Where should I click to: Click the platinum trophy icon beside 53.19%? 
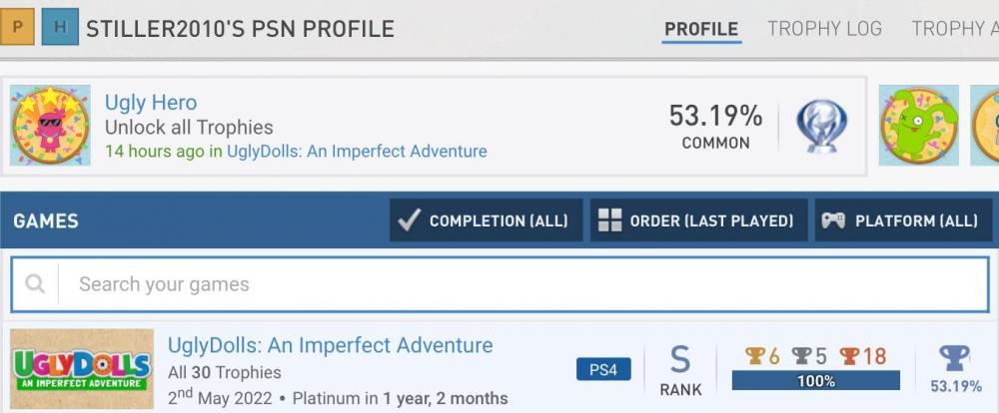click(x=821, y=126)
